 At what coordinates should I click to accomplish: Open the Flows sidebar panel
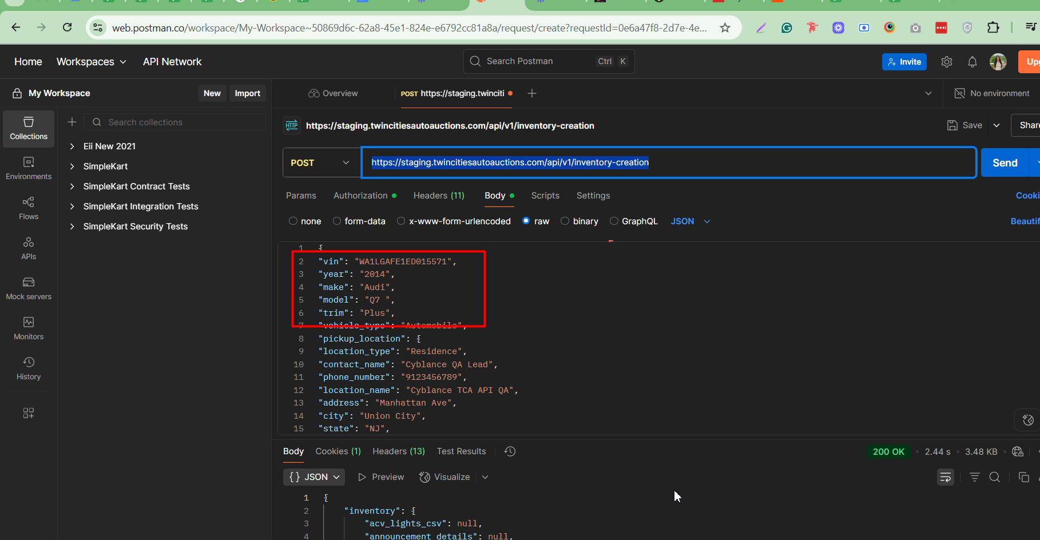point(29,209)
